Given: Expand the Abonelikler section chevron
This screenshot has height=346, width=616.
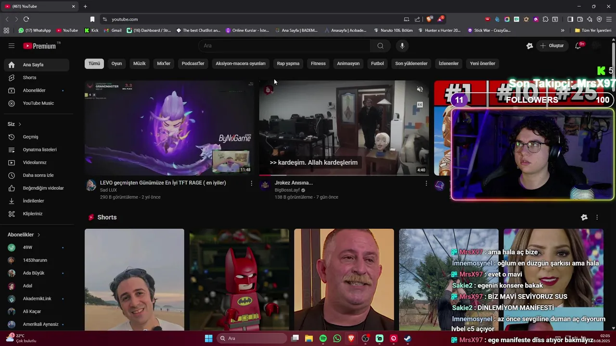Looking at the screenshot, I should pos(38,235).
